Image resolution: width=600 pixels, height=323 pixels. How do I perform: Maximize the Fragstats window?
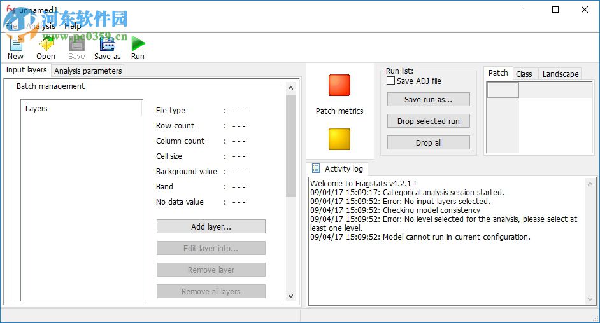pyautogui.click(x=555, y=10)
